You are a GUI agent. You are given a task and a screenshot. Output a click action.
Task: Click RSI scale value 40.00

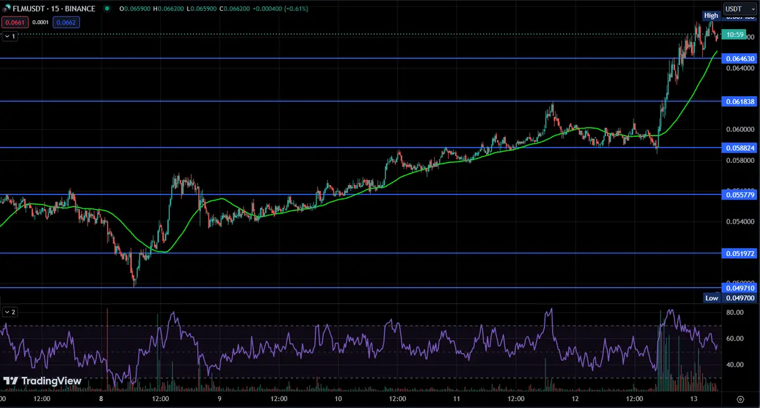(x=735, y=365)
